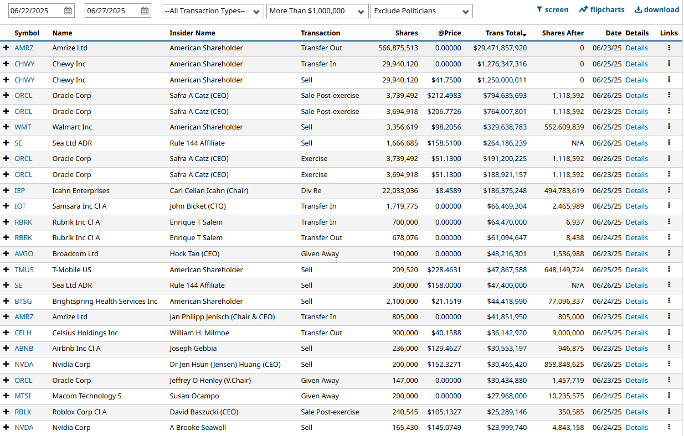The height and width of the screenshot is (436, 684).
Task: Open links menu for Roblox Corp row
Action: pyautogui.click(x=669, y=412)
